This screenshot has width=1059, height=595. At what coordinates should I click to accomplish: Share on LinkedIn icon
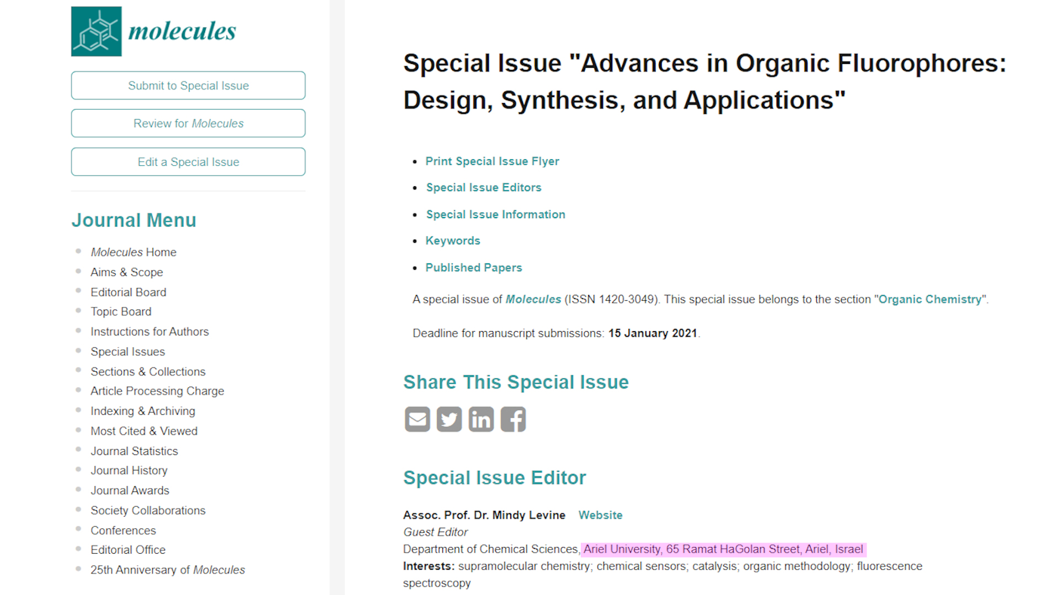pos(481,419)
